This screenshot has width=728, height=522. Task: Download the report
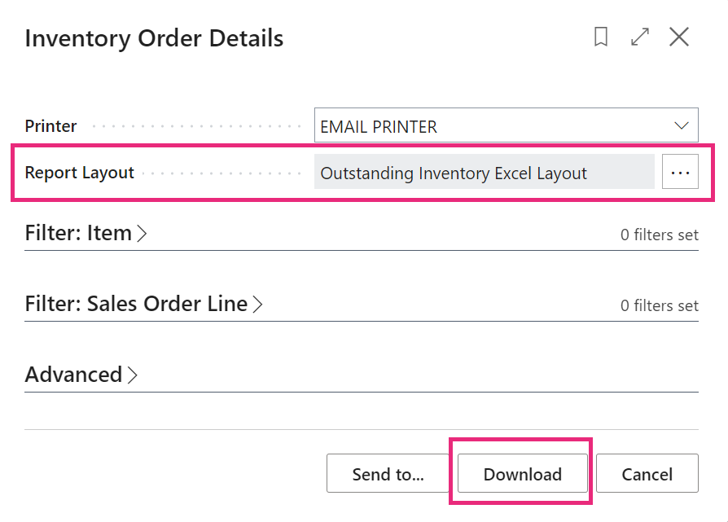tap(522, 474)
